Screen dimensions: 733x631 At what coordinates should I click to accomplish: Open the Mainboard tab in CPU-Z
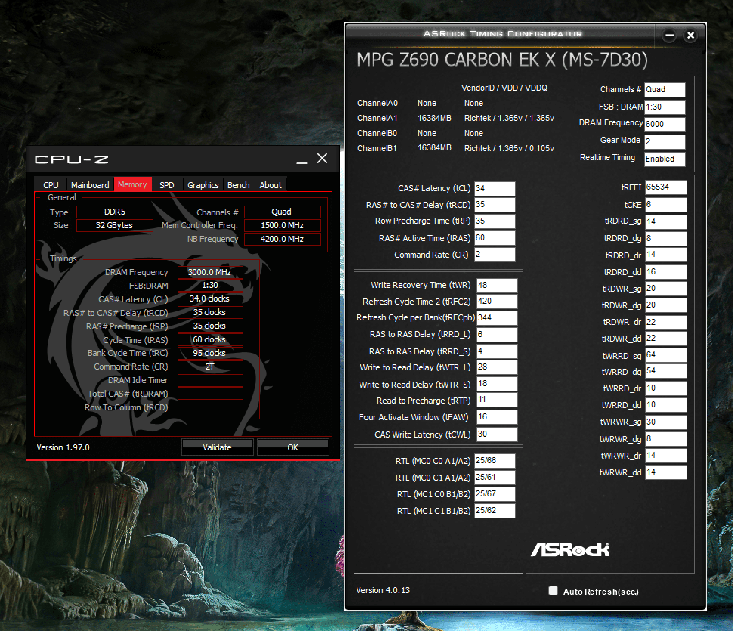(90, 185)
